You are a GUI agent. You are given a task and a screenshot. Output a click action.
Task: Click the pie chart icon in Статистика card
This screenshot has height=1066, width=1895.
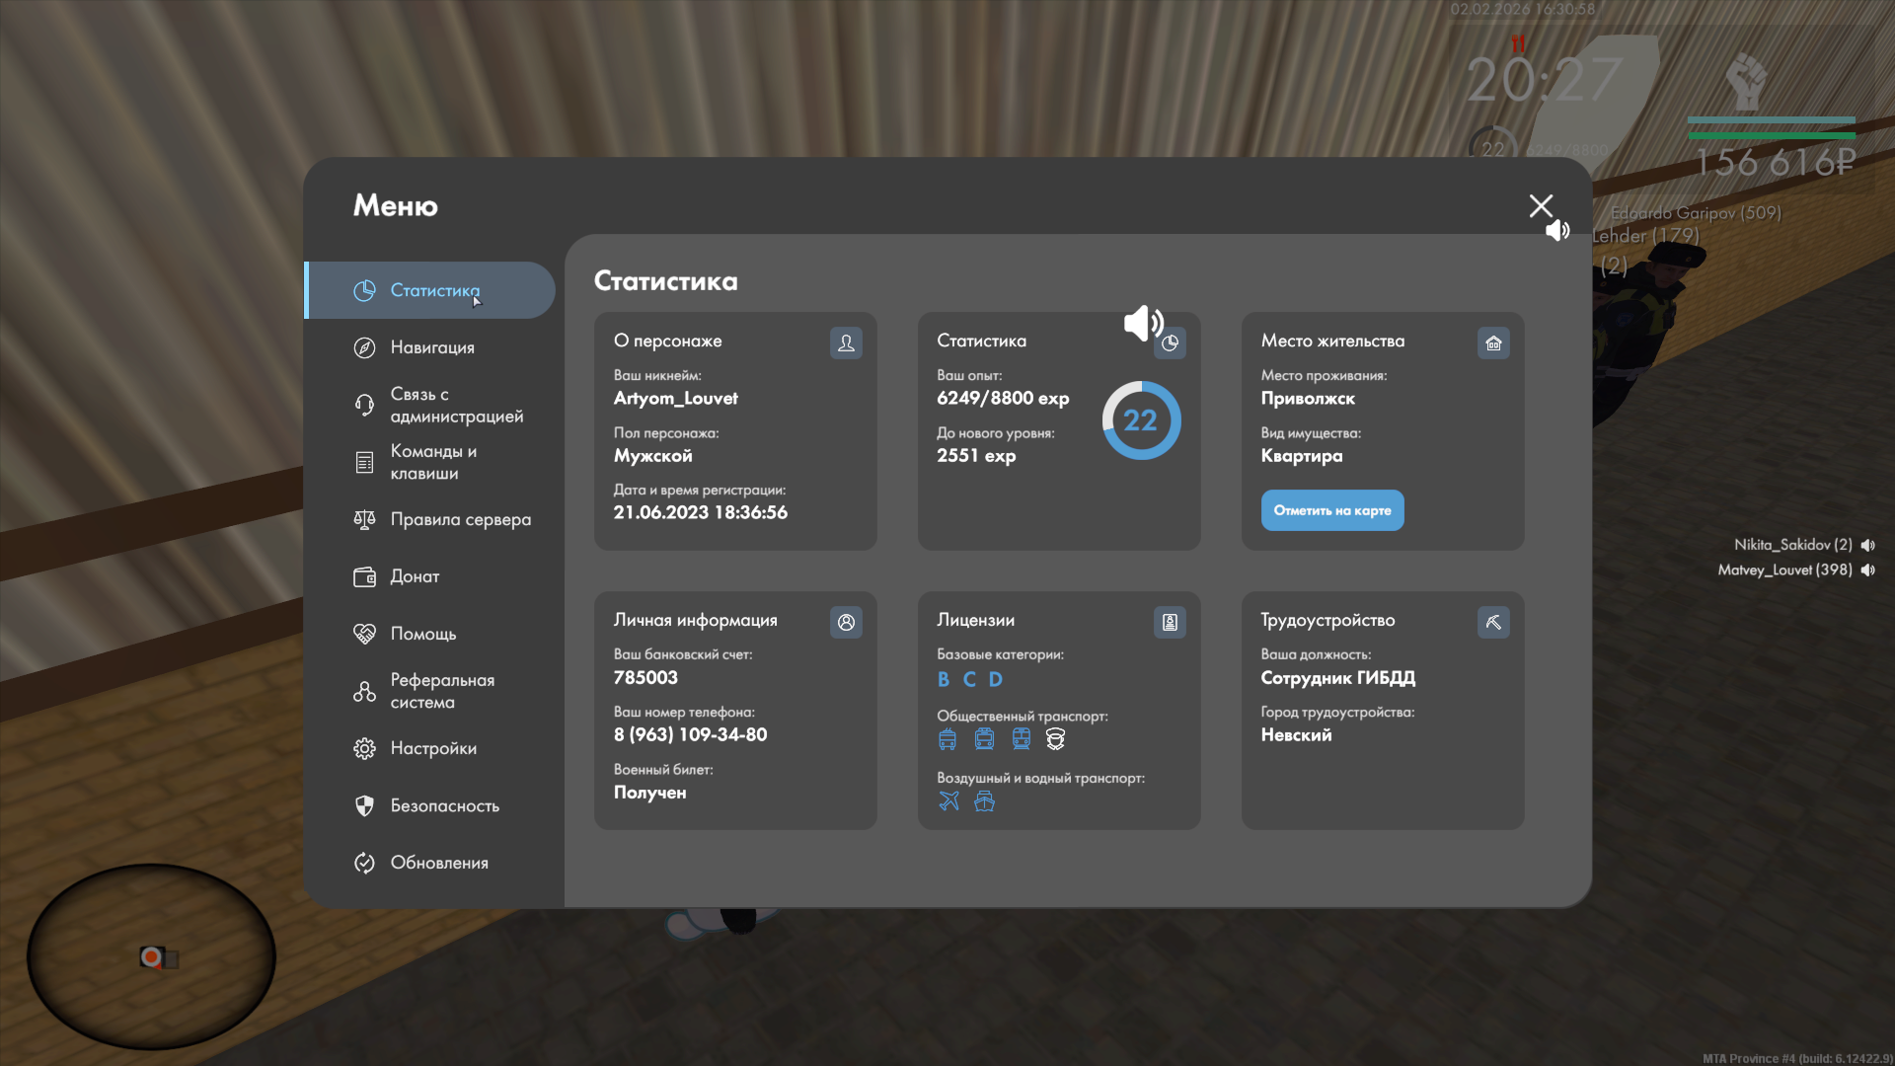pyautogui.click(x=1170, y=343)
